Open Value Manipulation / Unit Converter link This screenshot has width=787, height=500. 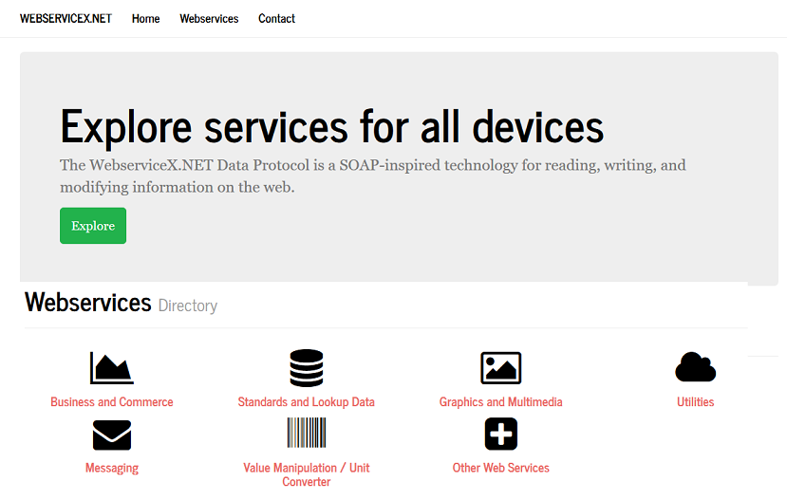click(307, 474)
